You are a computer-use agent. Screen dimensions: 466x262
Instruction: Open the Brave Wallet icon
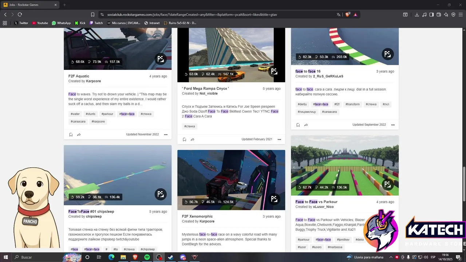439,15
